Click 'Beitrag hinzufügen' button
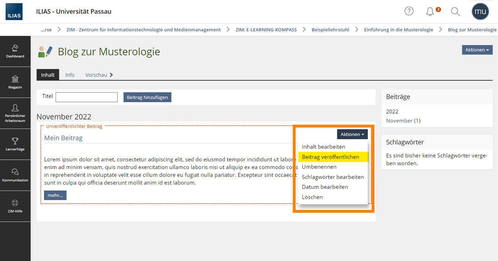Screen dimensions: 498x261 (x=147, y=97)
